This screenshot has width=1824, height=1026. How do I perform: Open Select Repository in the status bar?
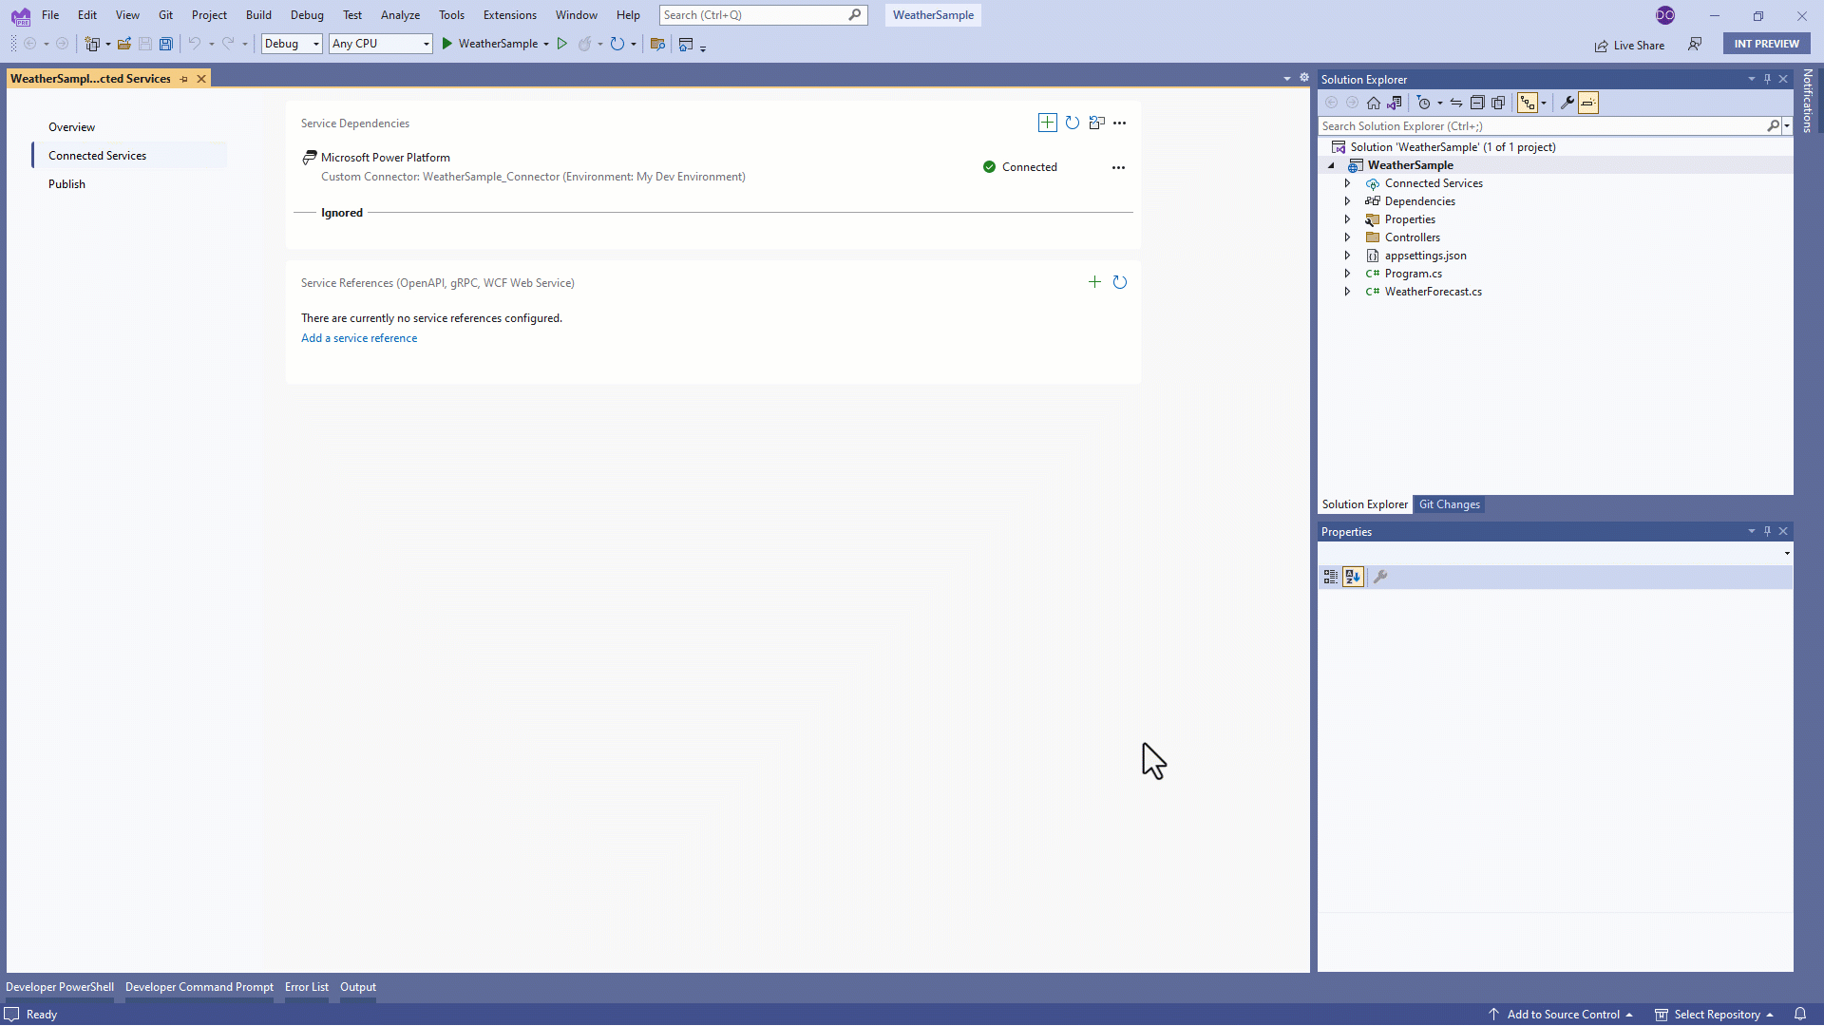(1716, 1014)
